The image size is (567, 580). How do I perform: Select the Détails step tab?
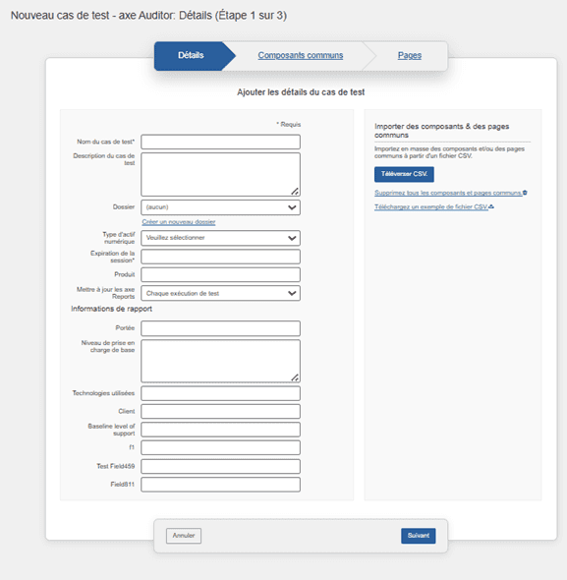(x=191, y=55)
